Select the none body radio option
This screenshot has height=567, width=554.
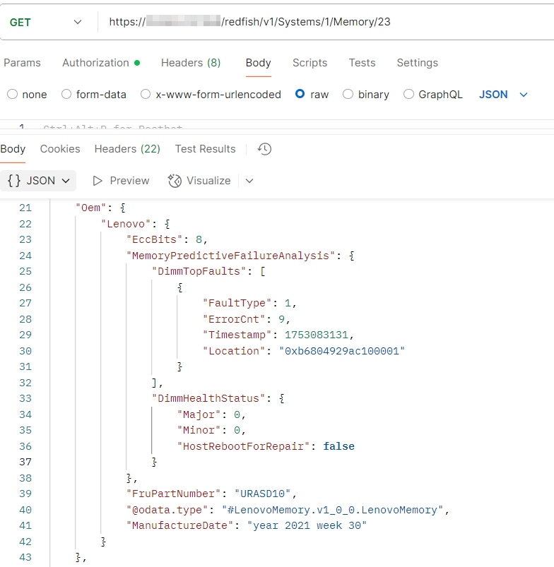click(12, 94)
